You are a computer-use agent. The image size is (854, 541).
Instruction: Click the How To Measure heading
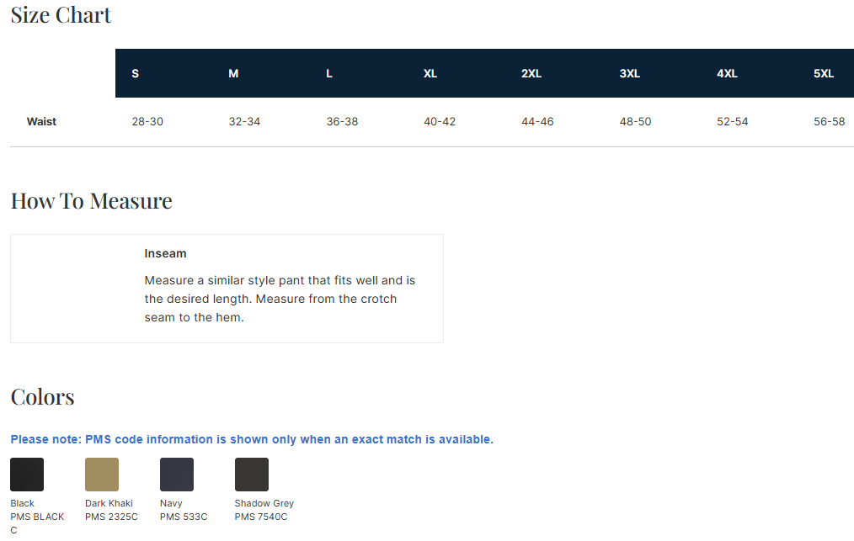(91, 201)
